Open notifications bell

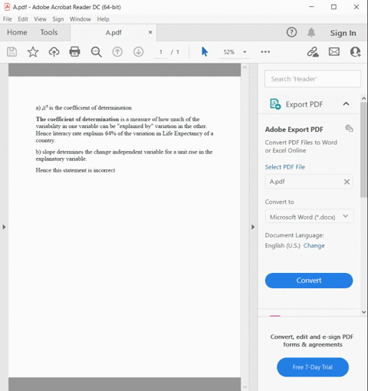pos(311,32)
